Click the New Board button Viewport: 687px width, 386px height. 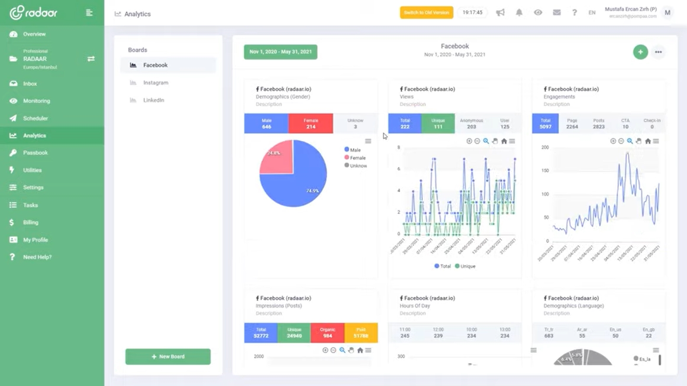pos(168,357)
